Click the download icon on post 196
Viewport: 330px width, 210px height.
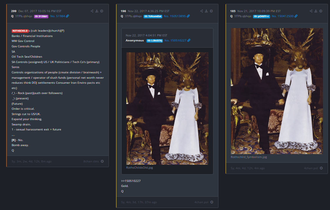point(206,11)
